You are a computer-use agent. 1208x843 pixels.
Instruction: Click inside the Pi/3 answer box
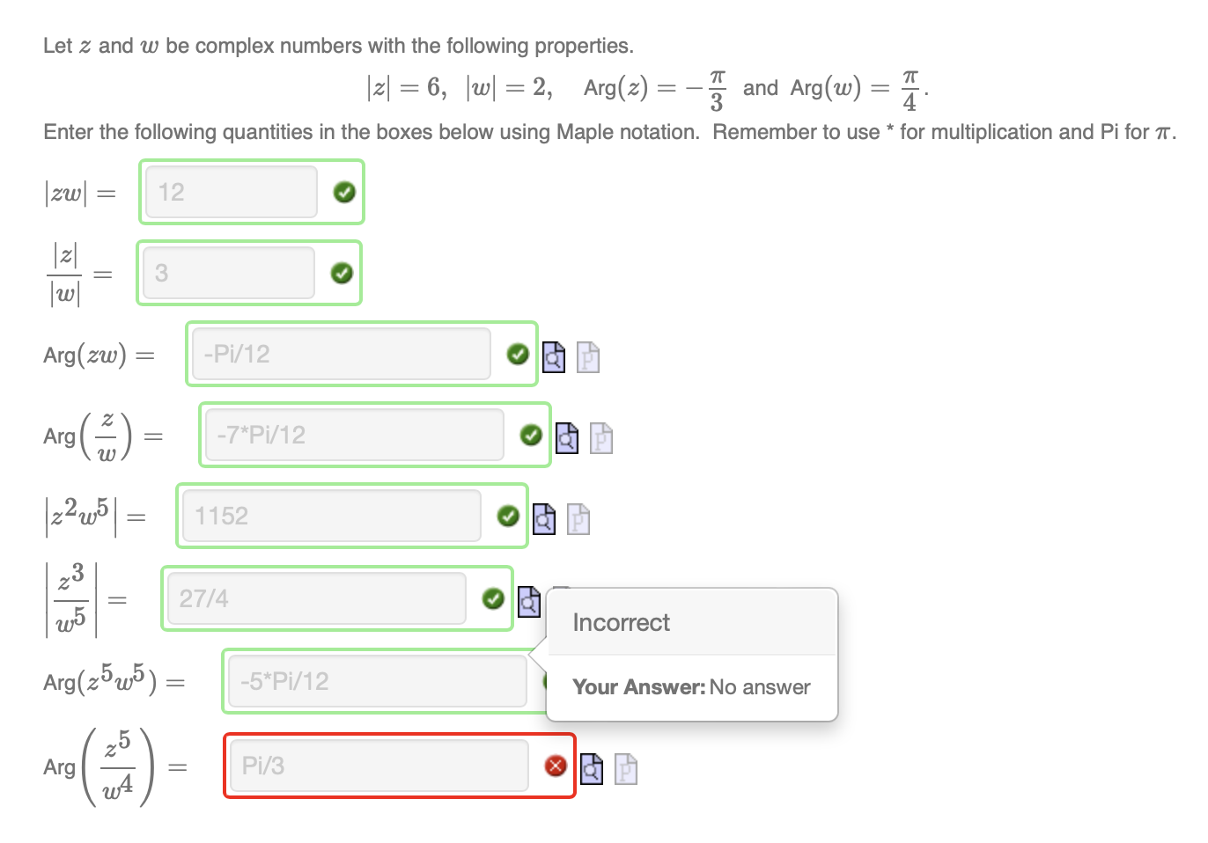(x=379, y=766)
